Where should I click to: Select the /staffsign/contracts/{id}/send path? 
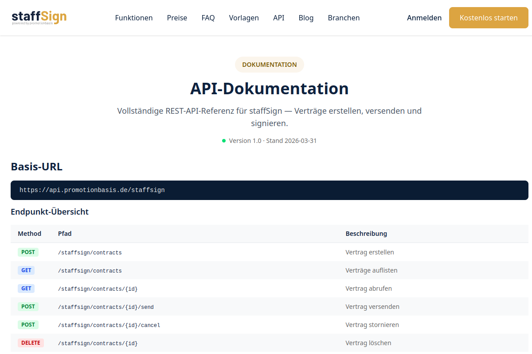106,307
